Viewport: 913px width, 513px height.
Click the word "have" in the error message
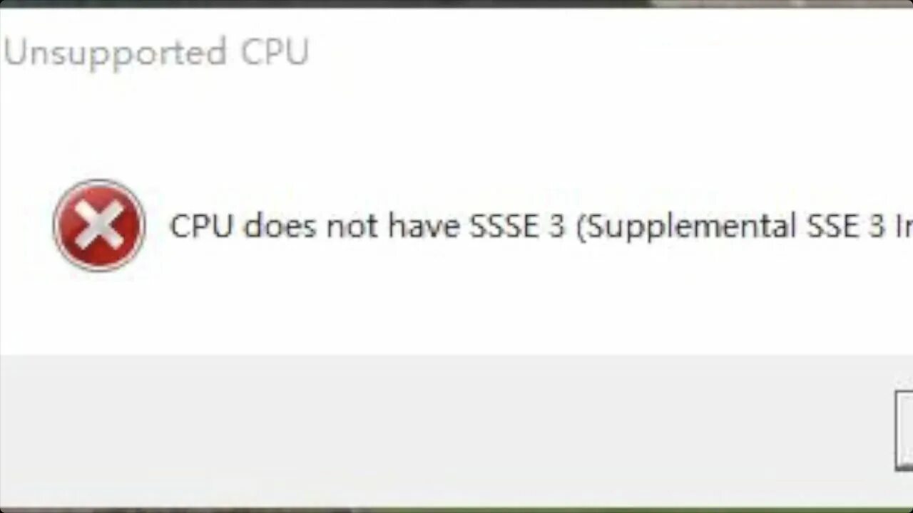click(424, 226)
